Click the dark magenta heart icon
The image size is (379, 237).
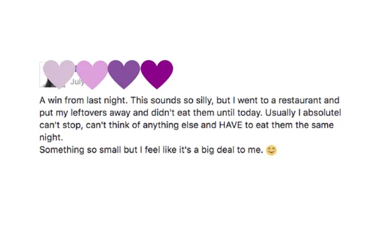[157, 74]
